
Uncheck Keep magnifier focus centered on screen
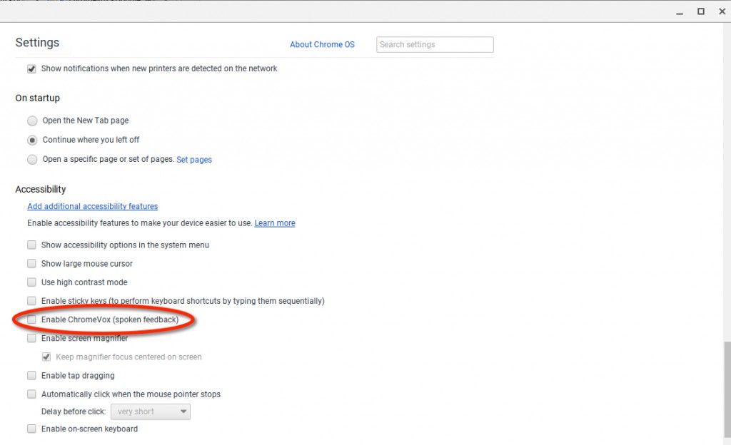[46, 357]
